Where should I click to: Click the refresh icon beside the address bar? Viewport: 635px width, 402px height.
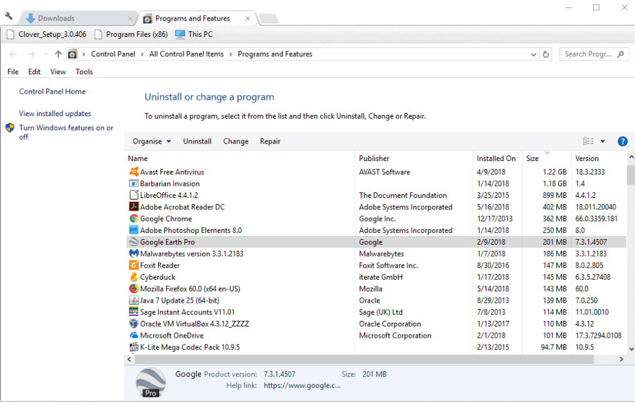(x=546, y=54)
